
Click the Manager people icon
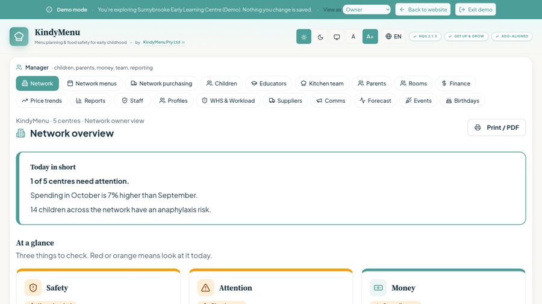point(19,67)
